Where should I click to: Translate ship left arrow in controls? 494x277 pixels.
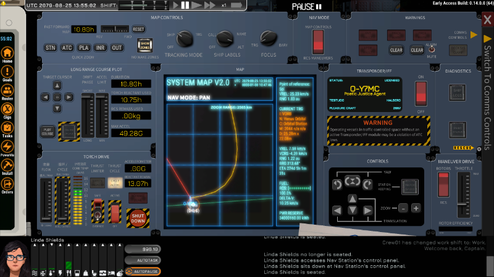pyautogui.click(x=337, y=210)
